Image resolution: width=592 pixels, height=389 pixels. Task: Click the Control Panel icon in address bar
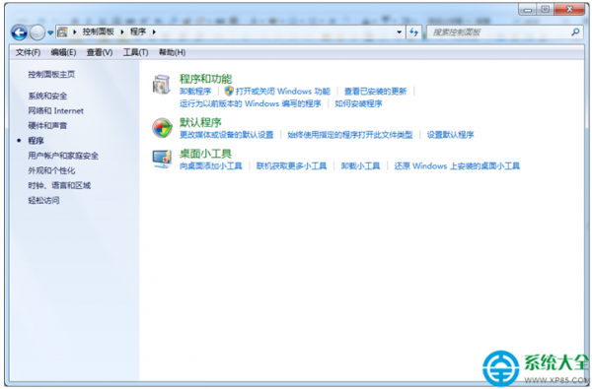coord(62,32)
